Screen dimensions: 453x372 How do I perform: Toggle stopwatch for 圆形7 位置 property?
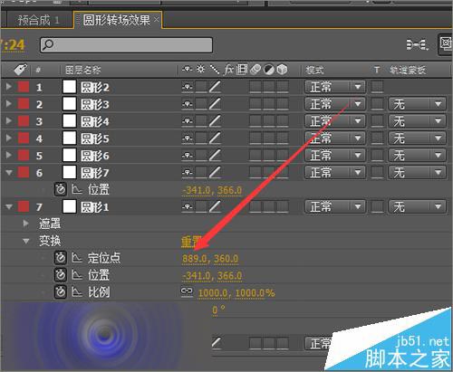click(x=61, y=189)
